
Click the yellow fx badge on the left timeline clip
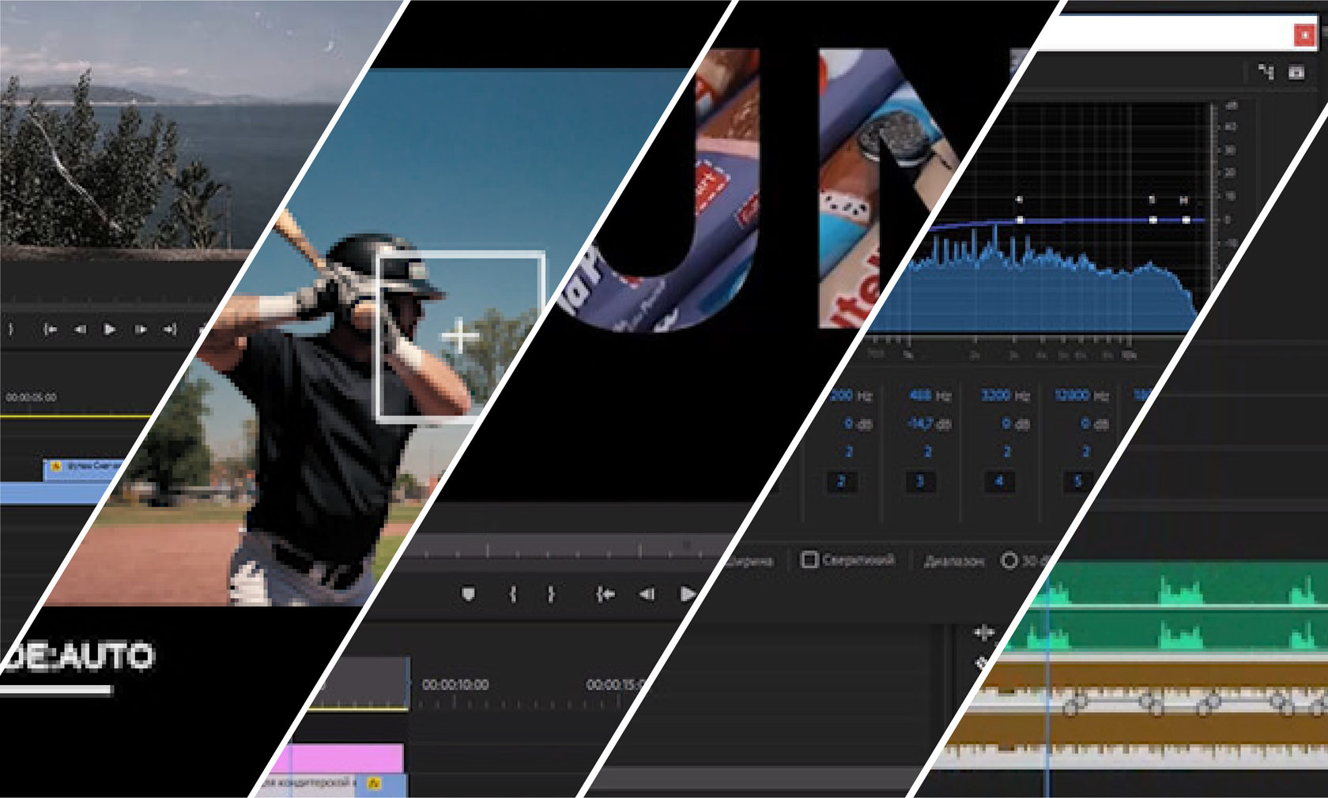[x=55, y=467]
